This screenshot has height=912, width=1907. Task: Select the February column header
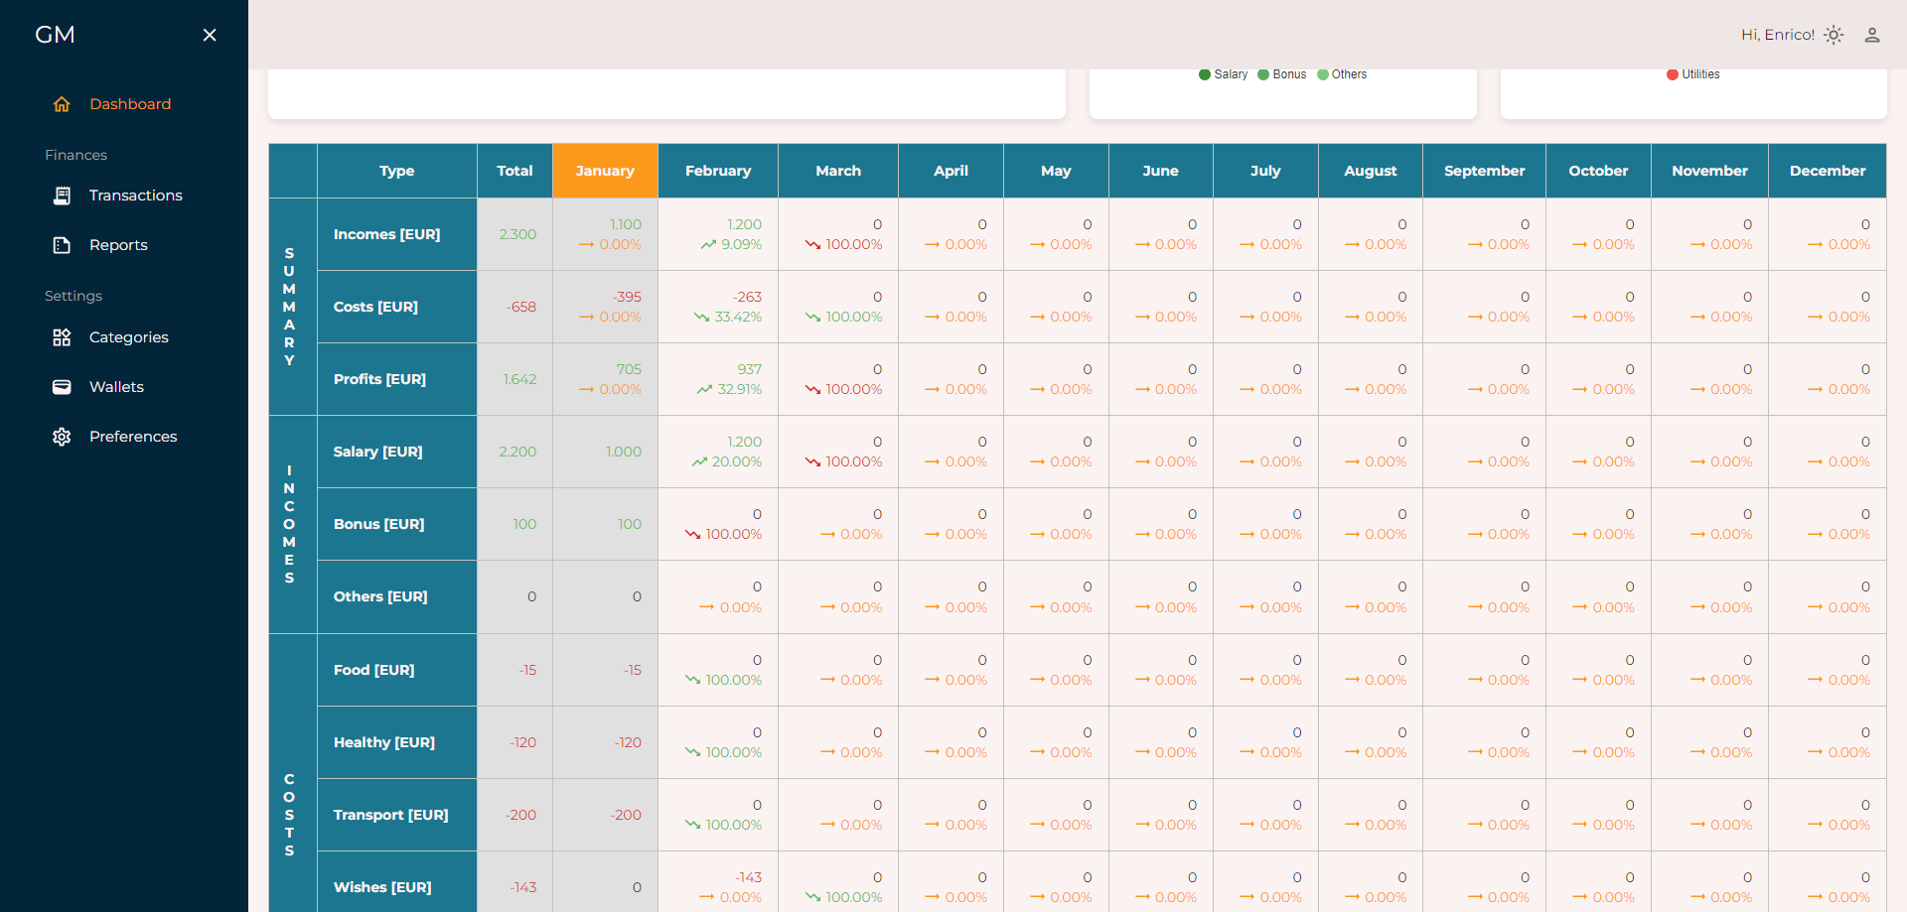(x=718, y=171)
